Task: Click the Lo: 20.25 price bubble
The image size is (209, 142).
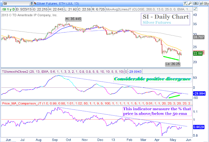Action: [x=173, y=64]
